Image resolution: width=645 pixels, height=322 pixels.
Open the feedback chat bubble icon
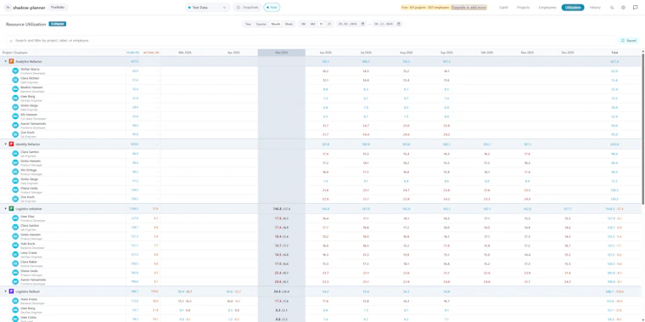coord(635,8)
